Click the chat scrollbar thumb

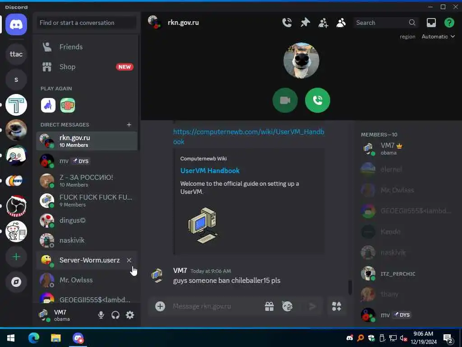coord(350,287)
